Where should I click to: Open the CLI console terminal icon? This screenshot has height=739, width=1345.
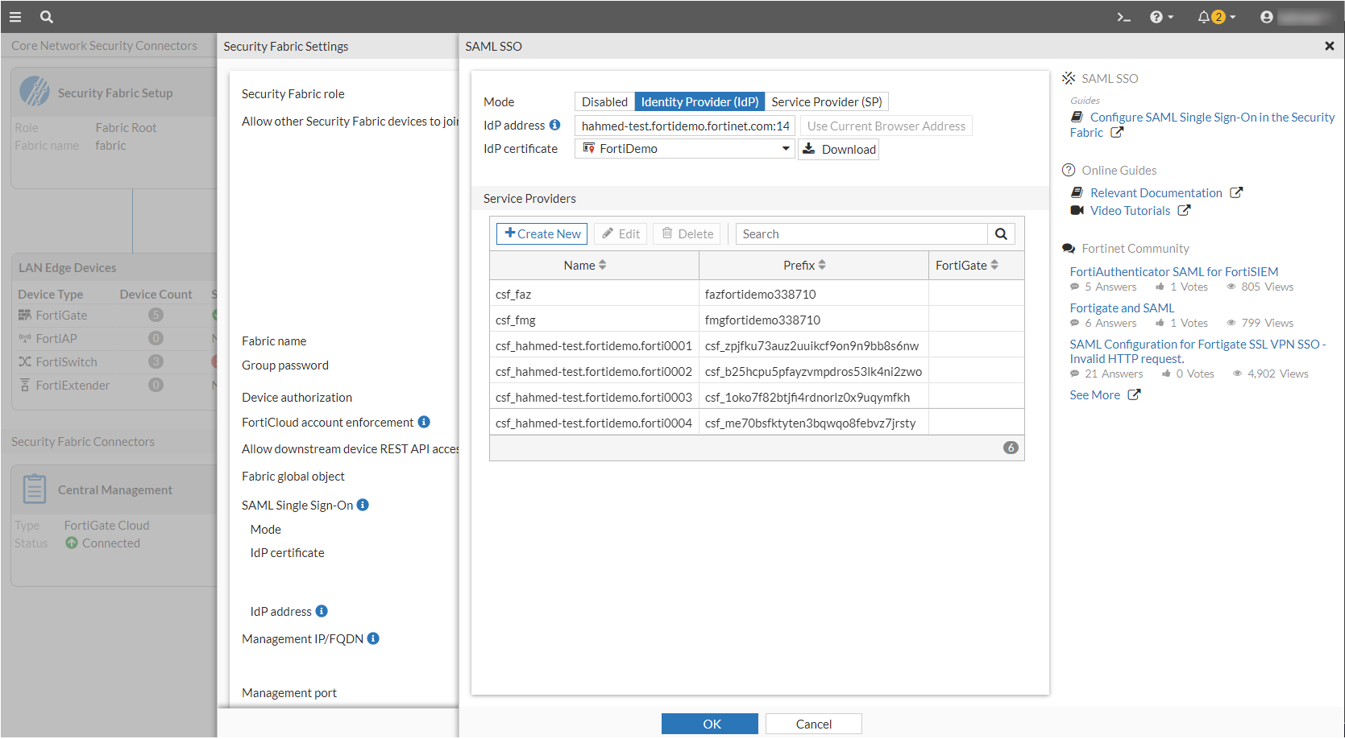pos(1123,16)
